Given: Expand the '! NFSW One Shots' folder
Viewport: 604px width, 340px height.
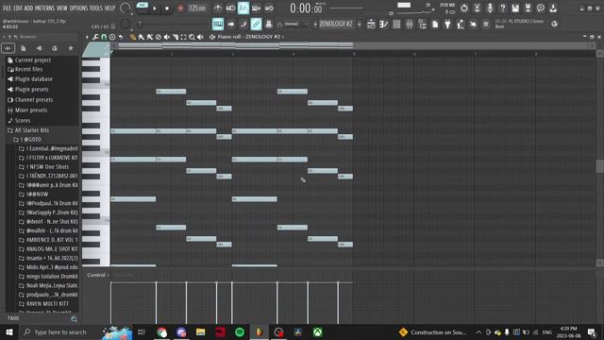Looking at the screenshot, I should pos(44,167).
